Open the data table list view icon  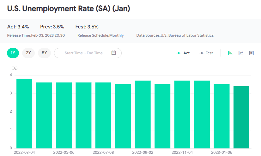pyautogui.click(x=251, y=53)
